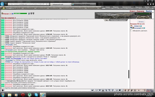Image resolution: width=155 pixels, height=97 pixels.
Task: Open the browser settings gear
Action: pos(153,4)
